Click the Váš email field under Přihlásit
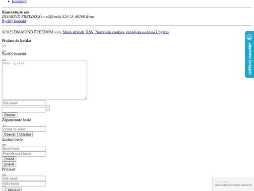This screenshot has width=254, height=191. (x=24, y=179)
